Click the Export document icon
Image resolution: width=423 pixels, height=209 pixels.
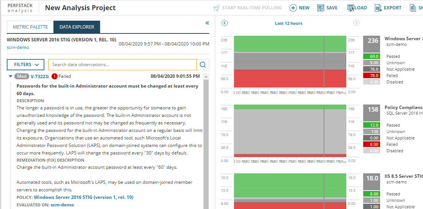[x=378, y=8]
